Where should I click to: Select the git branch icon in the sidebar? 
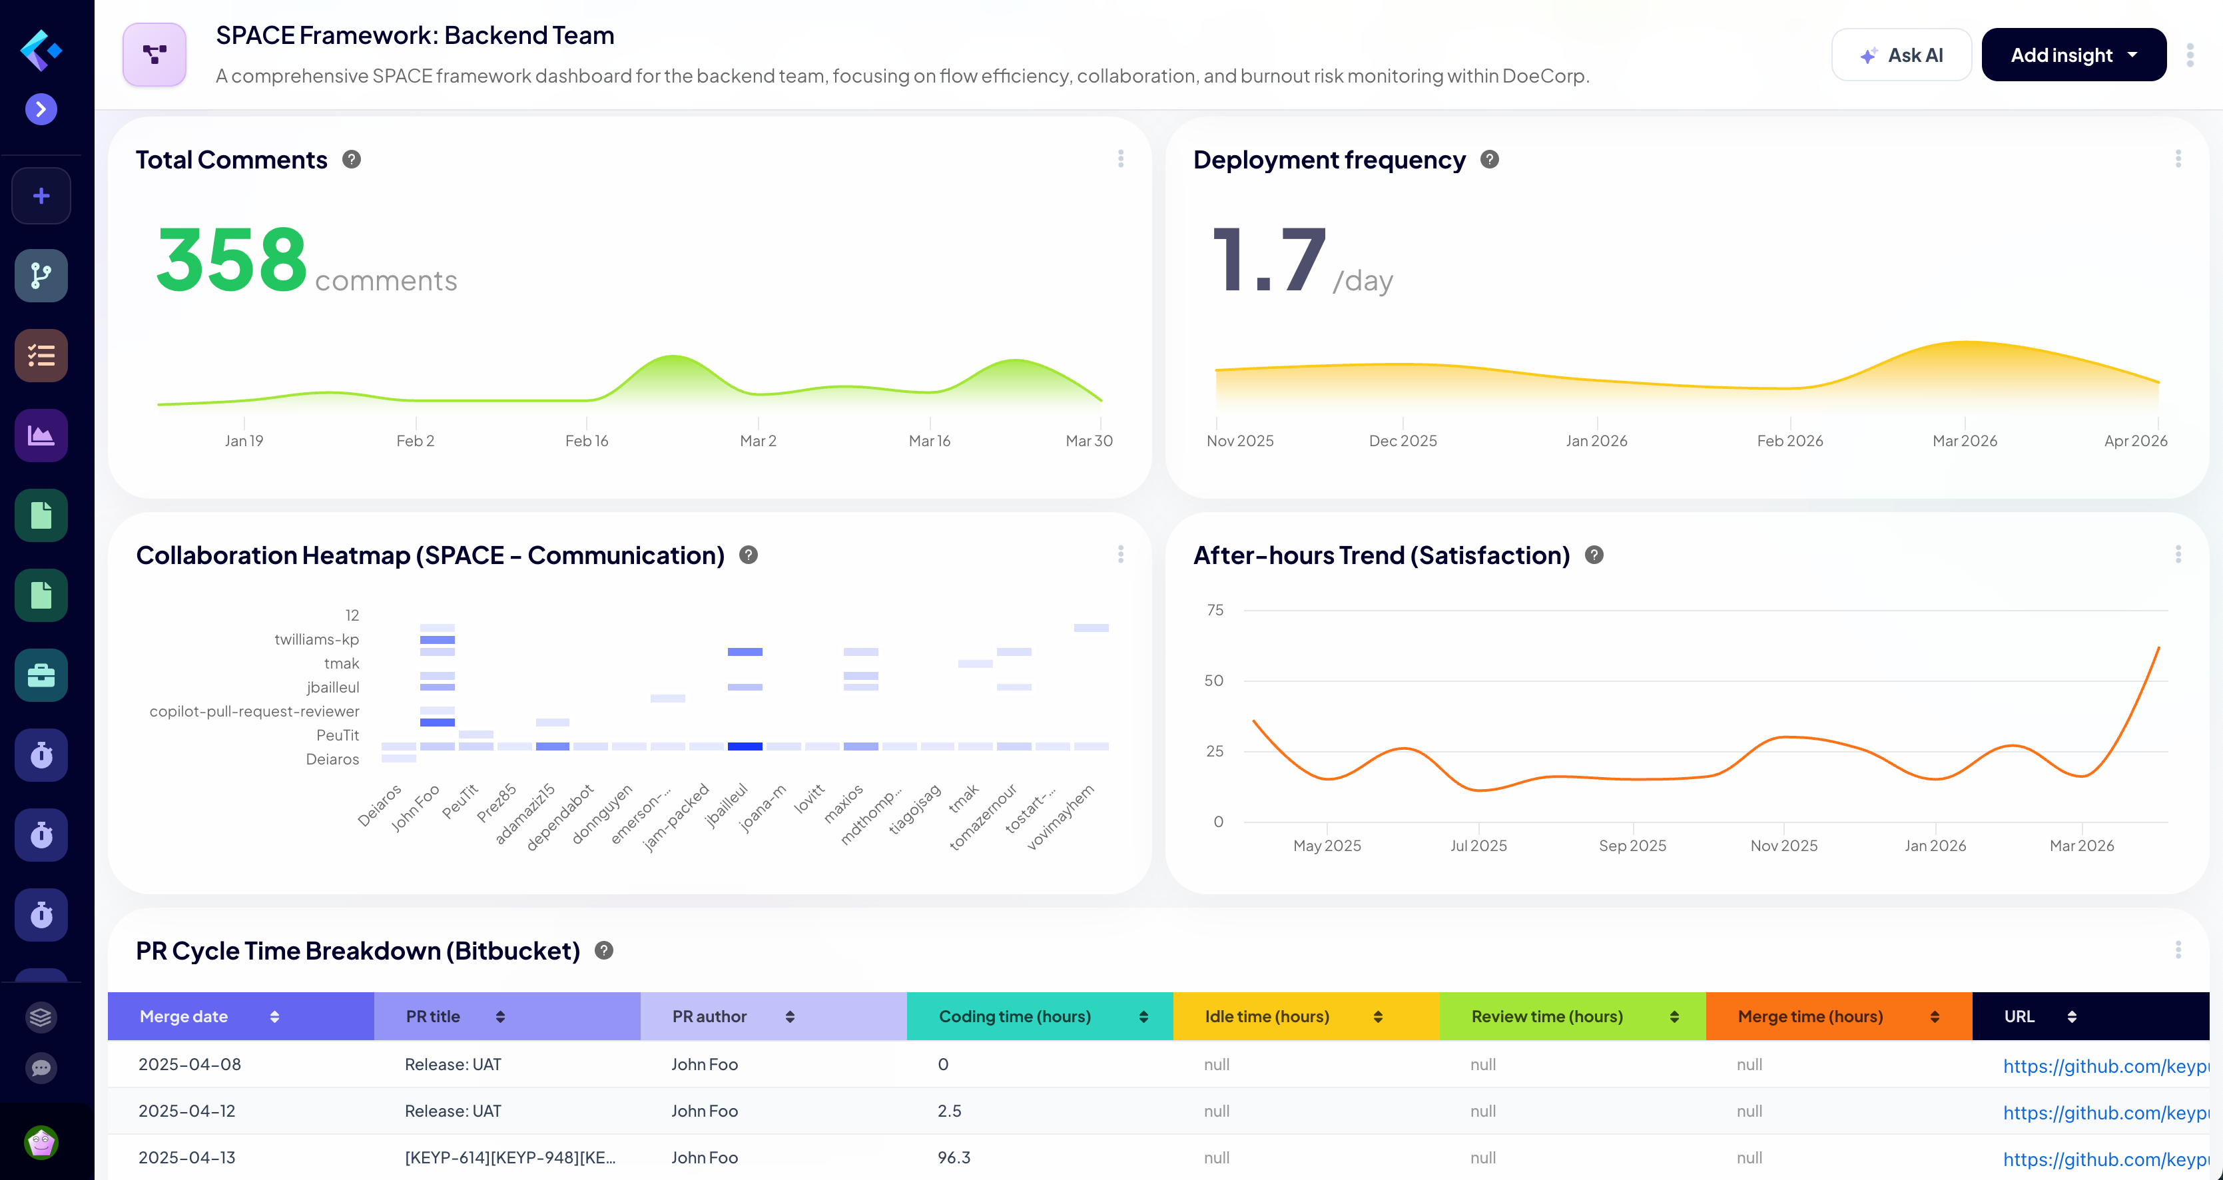coord(41,276)
